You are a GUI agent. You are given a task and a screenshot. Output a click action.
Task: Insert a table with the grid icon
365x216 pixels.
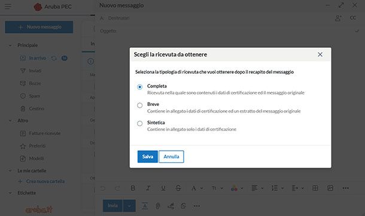click(315, 188)
